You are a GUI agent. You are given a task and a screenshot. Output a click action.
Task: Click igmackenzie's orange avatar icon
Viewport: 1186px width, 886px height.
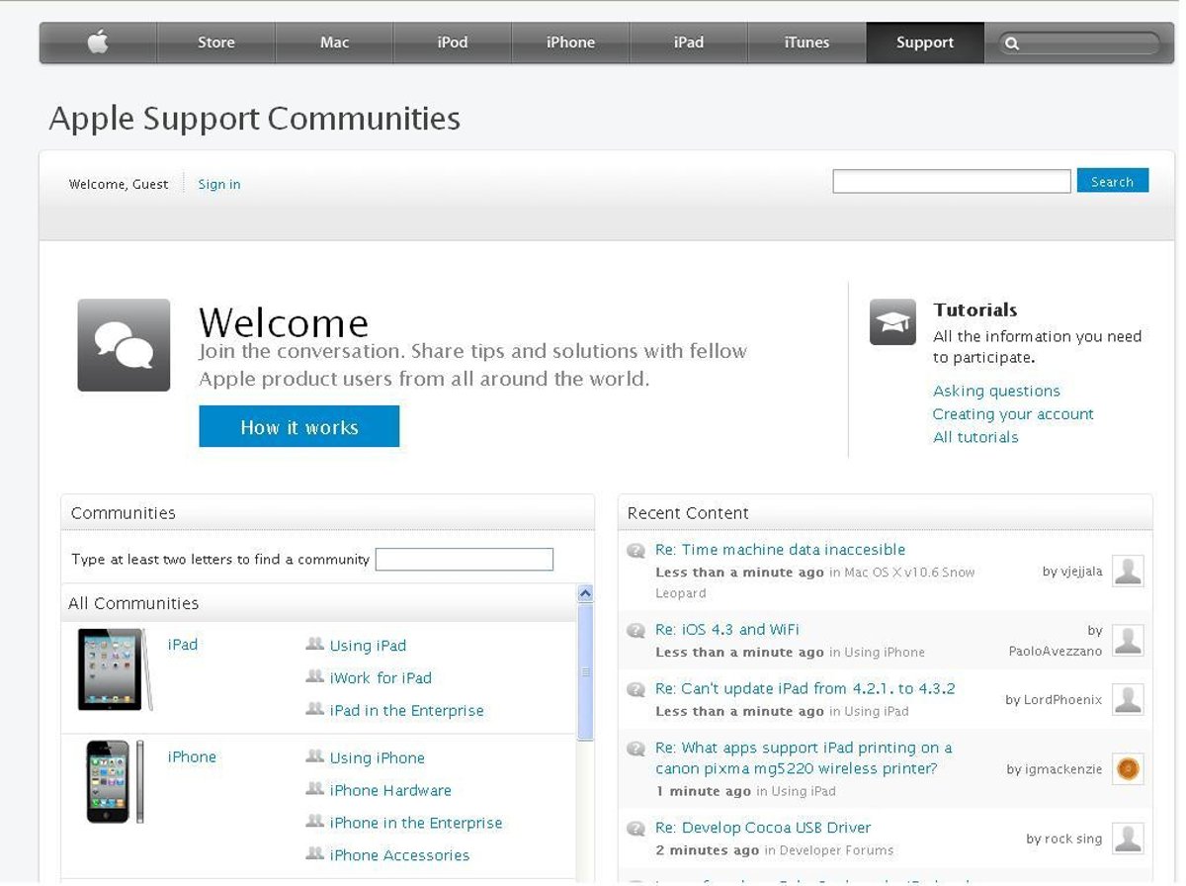tap(1128, 768)
